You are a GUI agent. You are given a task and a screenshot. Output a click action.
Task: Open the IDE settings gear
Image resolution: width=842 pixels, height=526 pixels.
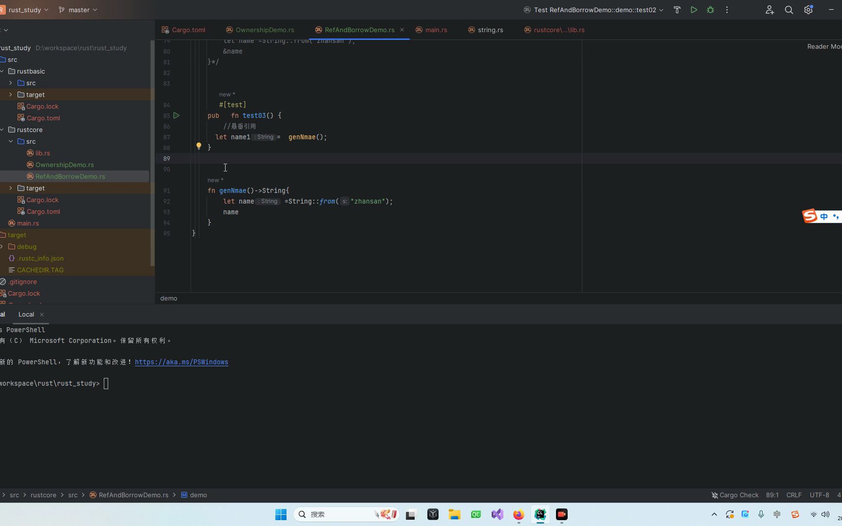(x=808, y=10)
